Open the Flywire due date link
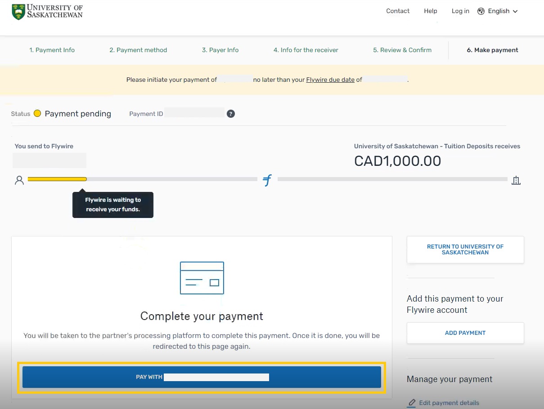The width and height of the screenshot is (544, 409). 330,80
